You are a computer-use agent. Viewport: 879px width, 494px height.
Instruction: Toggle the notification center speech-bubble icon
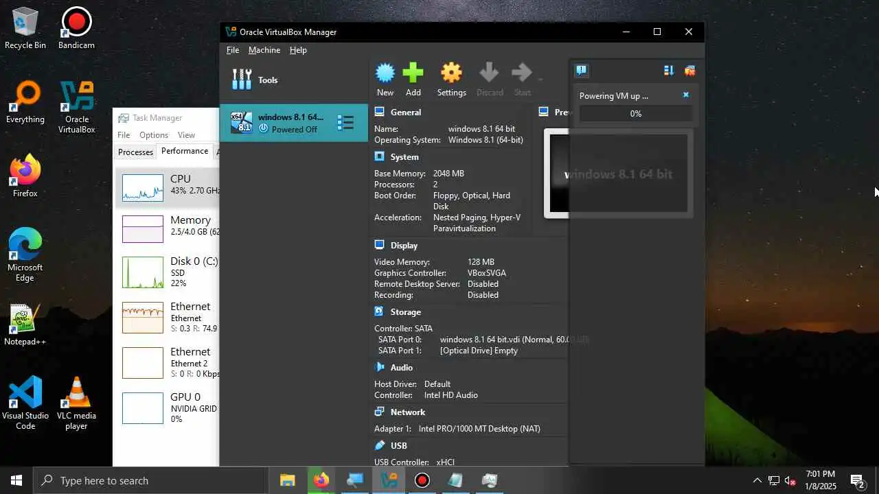pyautogui.click(x=581, y=71)
